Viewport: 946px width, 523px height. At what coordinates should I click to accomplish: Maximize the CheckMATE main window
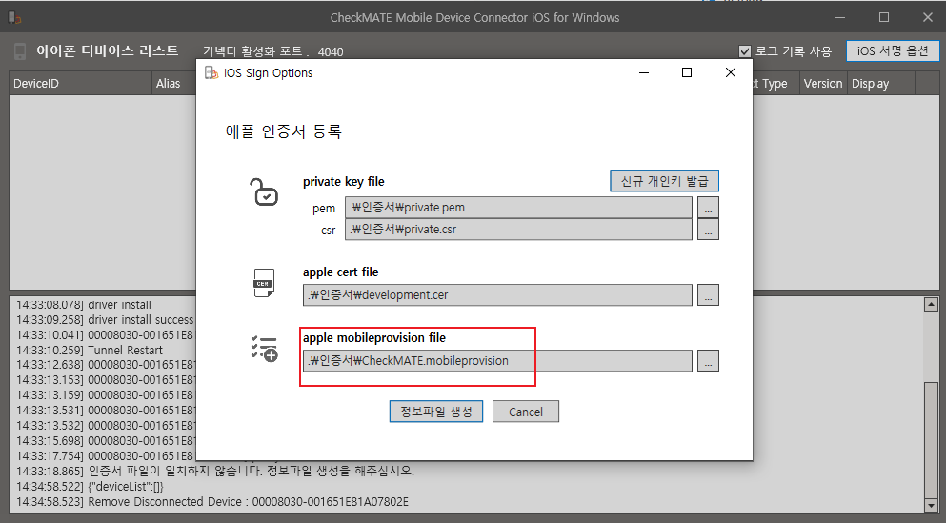884,18
